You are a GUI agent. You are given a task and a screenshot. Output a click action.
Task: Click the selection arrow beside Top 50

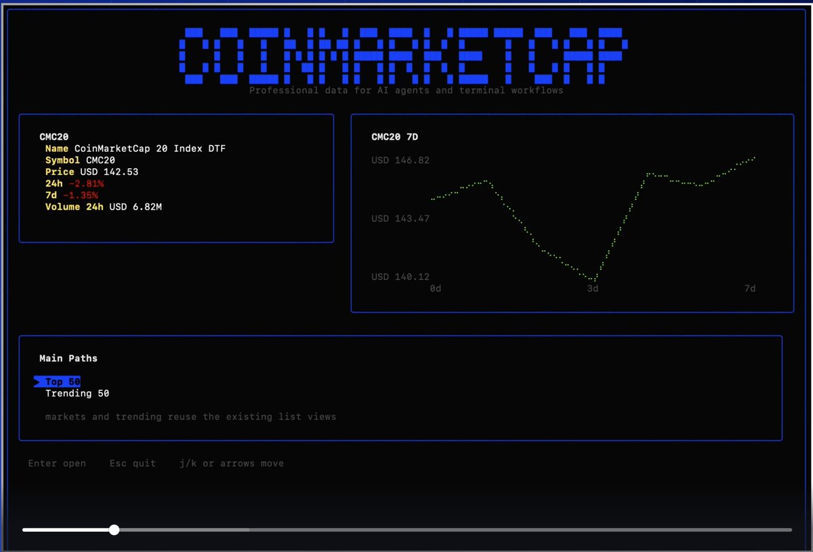[x=37, y=382]
